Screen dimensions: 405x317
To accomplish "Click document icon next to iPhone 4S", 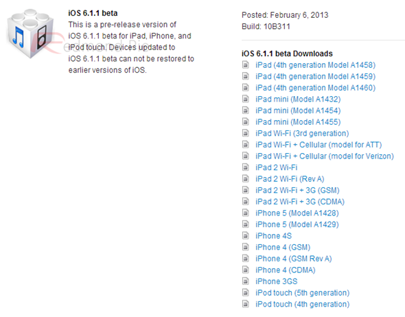I will [x=246, y=235].
